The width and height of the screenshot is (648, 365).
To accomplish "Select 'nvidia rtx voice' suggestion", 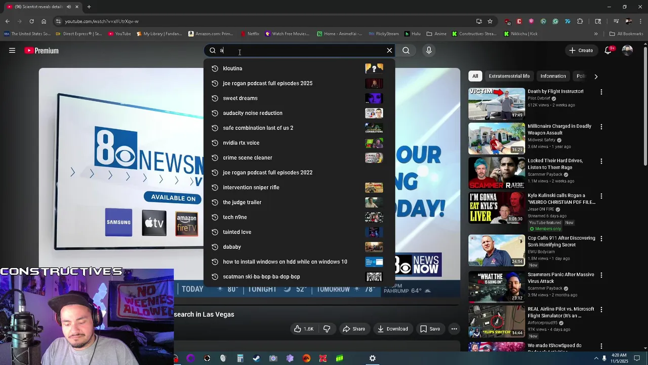I will point(299,142).
